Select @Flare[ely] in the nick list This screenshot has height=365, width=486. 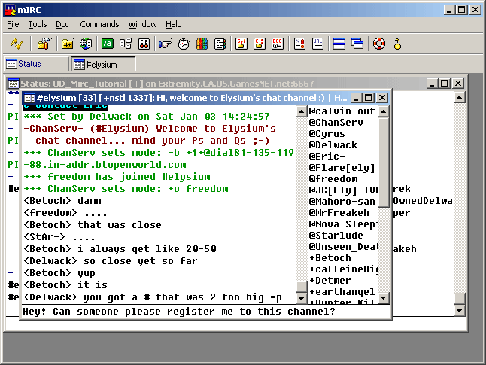[342, 168]
